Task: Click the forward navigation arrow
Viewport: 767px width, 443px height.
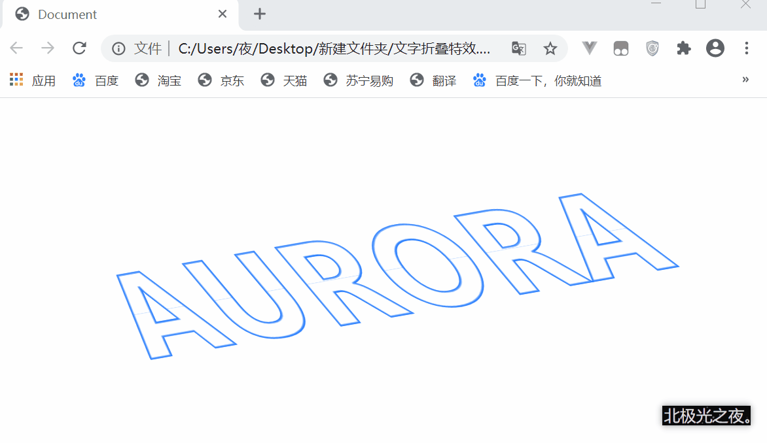Action: point(48,48)
